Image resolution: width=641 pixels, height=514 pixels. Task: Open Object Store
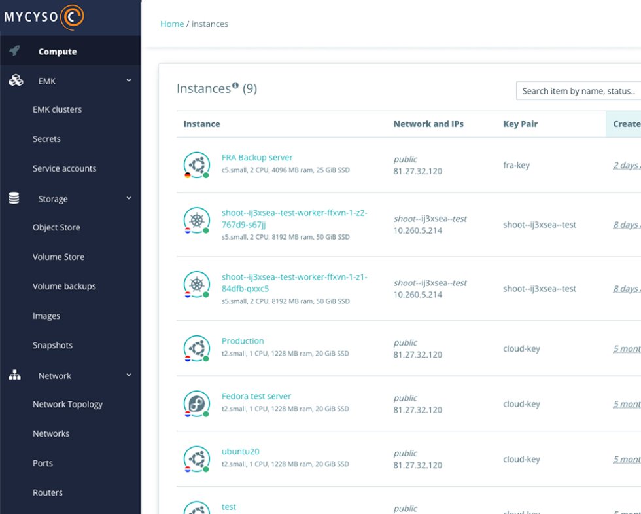pyautogui.click(x=56, y=228)
